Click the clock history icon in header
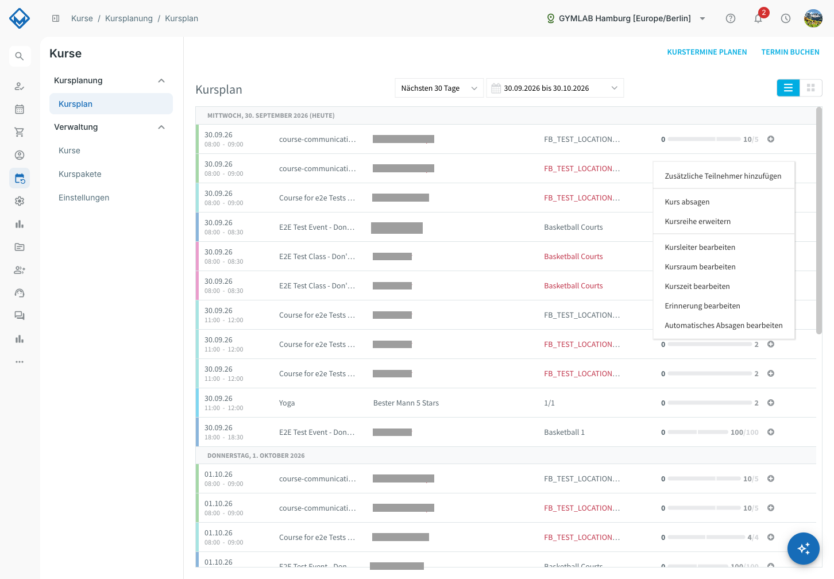Image resolution: width=834 pixels, height=579 pixels. [x=786, y=18]
